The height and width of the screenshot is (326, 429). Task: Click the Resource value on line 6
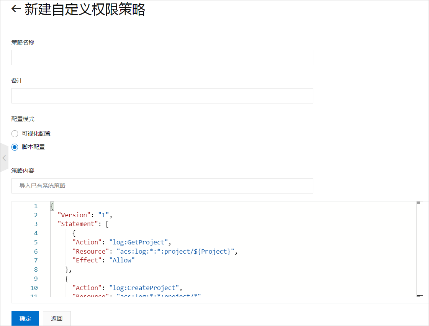pyautogui.click(x=175, y=251)
